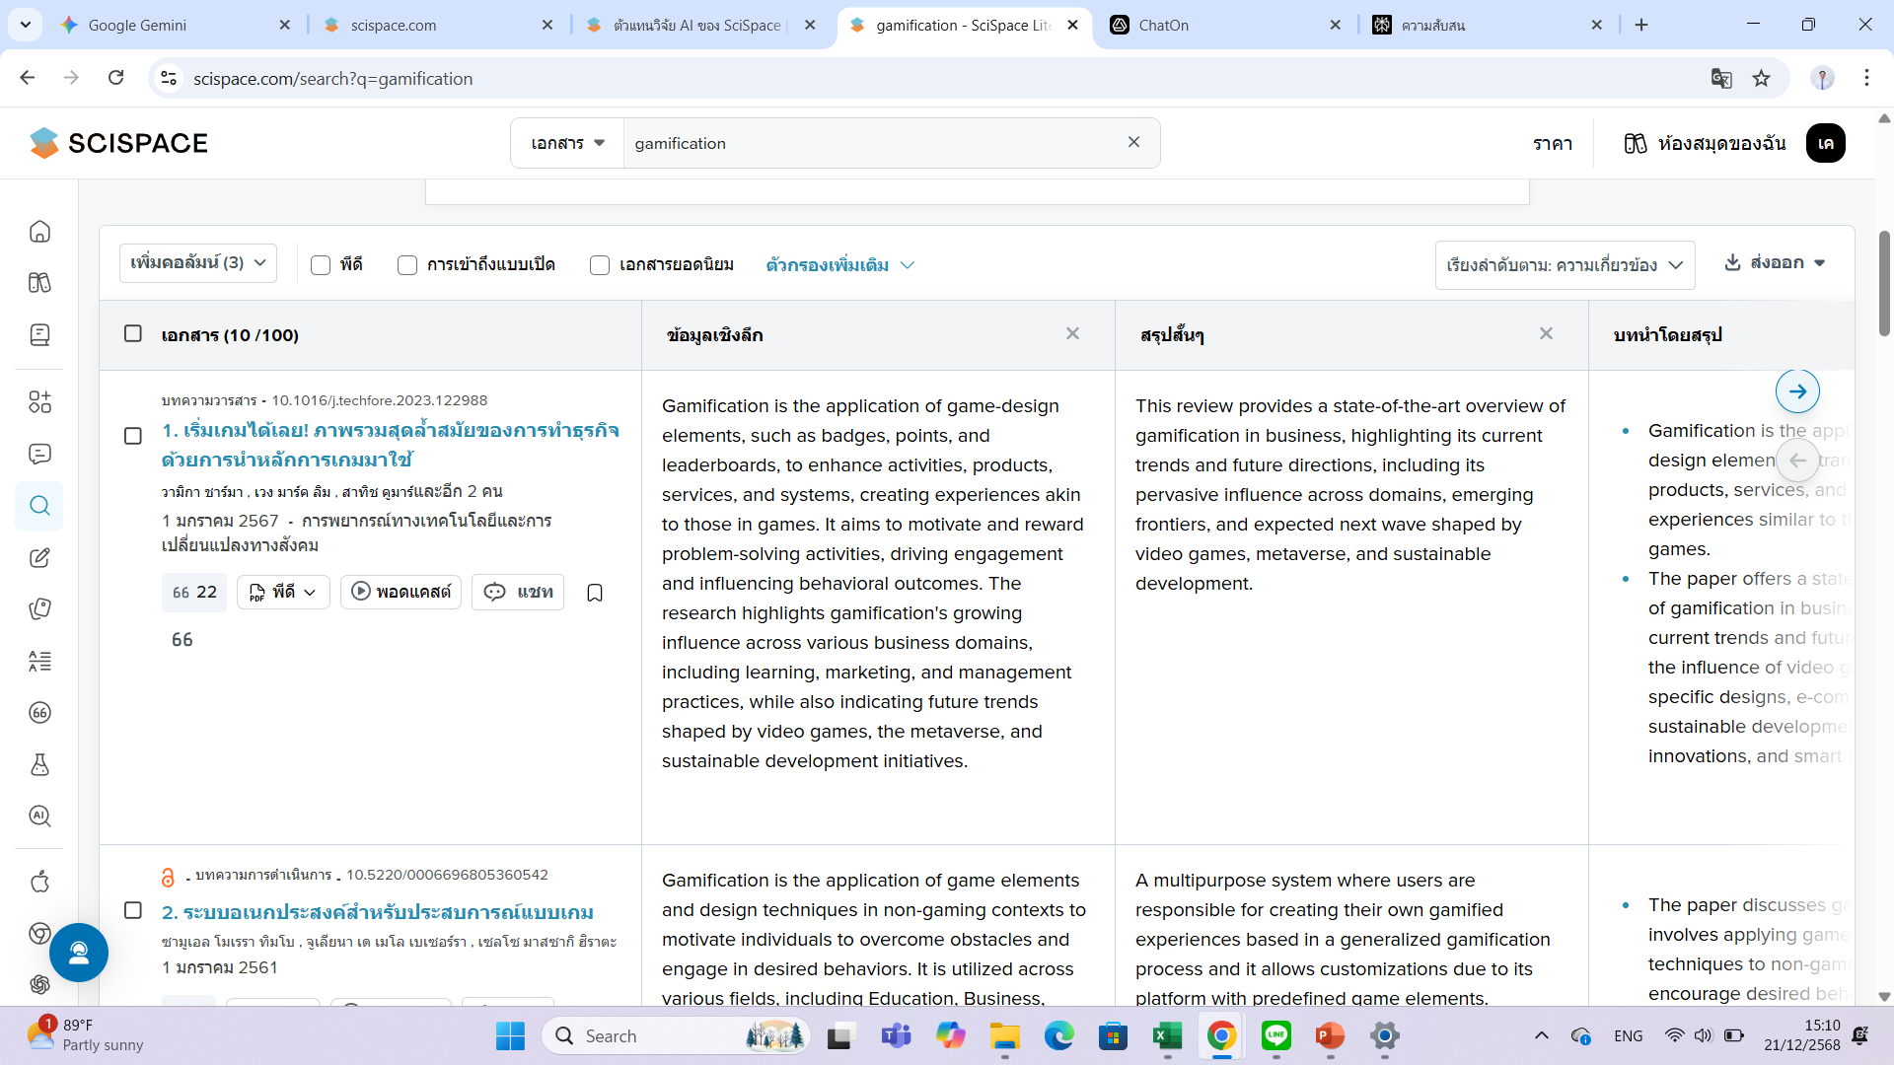Select the search magnifier sidebar icon
Image resolution: width=1894 pixels, height=1065 pixels.
(x=39, y=506)
